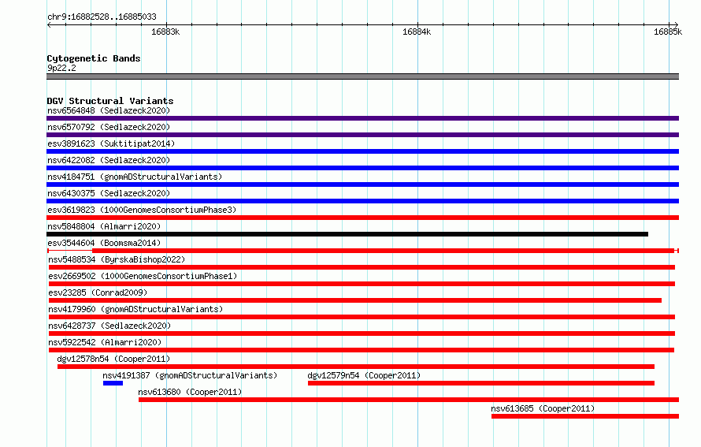Click the red nsv4179960 variant bar
This screenshot has height=447, width=701.
362,317
